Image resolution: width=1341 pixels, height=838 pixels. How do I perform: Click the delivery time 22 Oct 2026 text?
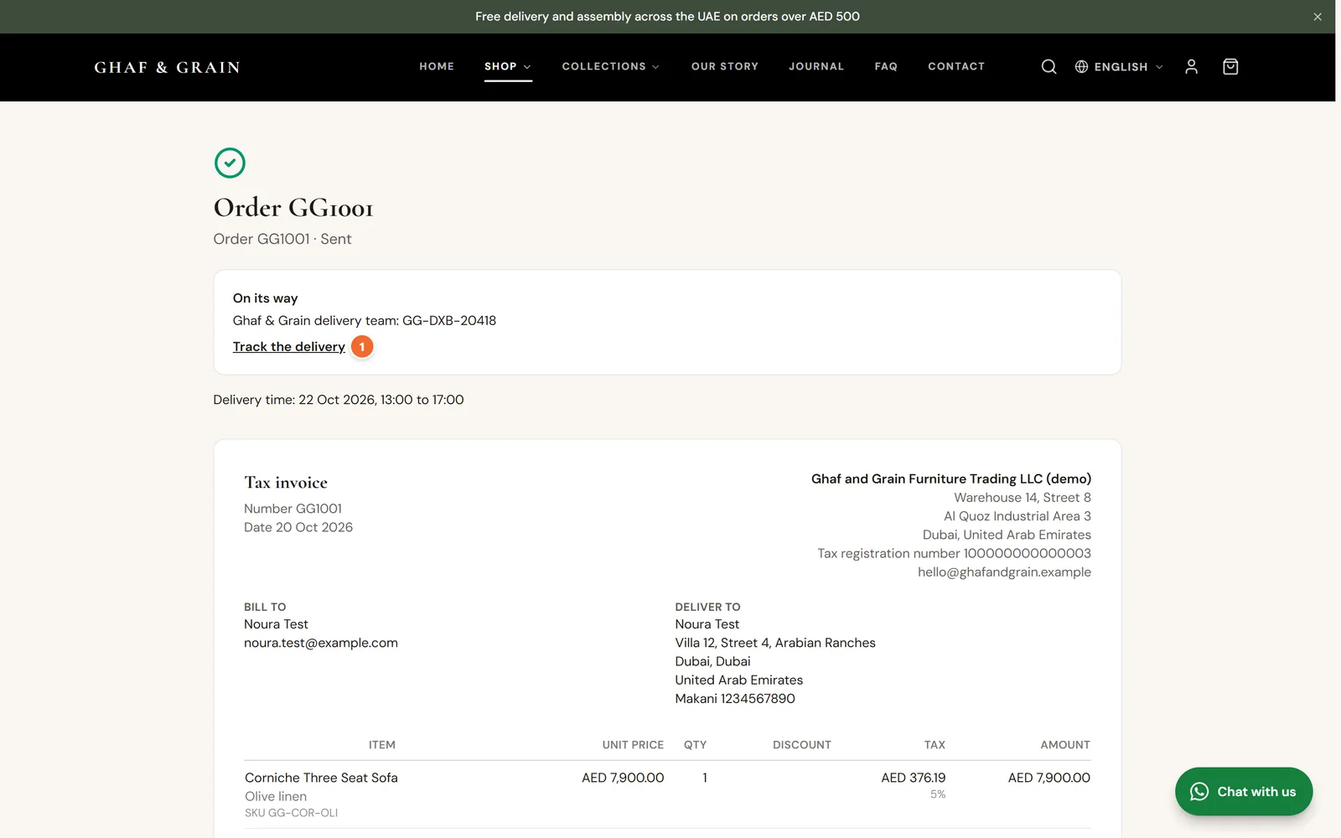338,400
